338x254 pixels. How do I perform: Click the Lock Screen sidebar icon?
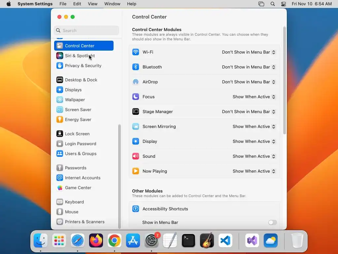click(x=60, y=134)
